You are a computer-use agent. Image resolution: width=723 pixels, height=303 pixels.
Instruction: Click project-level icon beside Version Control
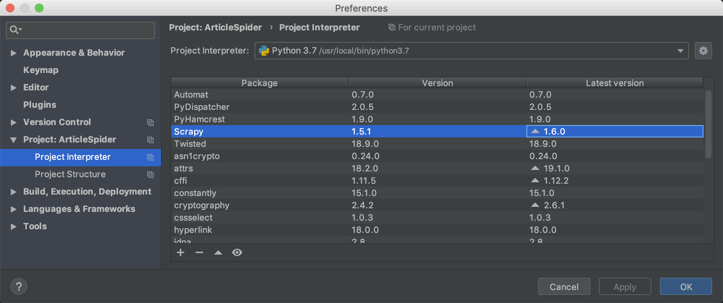150,123
